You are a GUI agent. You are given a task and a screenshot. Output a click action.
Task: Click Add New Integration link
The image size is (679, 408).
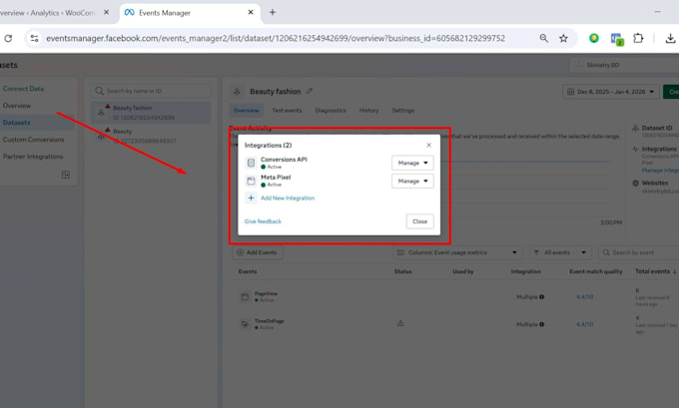click(x=288, y=199)
